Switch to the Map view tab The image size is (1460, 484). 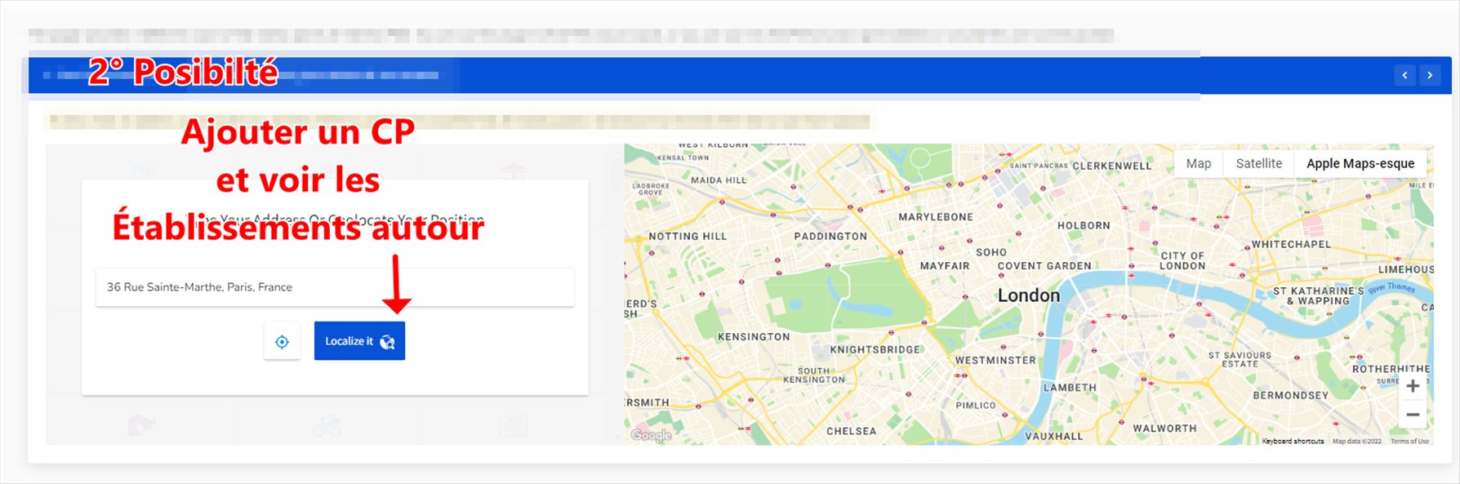(1198, 163)
